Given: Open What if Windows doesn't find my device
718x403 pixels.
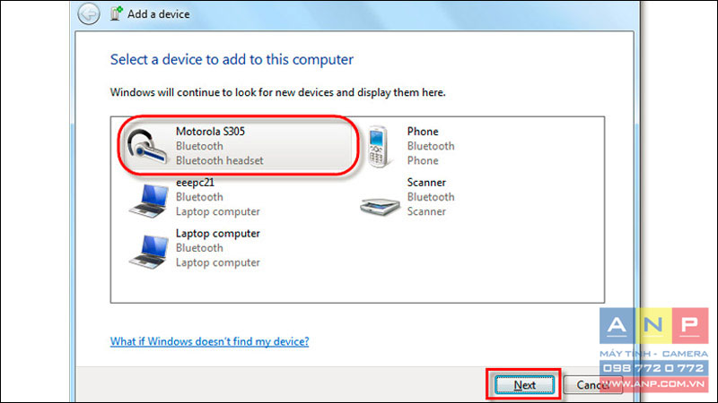Looking at the screenshot, I should coord(209,341).
